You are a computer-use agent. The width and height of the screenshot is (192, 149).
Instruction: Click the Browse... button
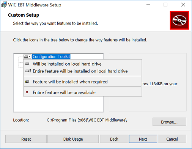169,122
